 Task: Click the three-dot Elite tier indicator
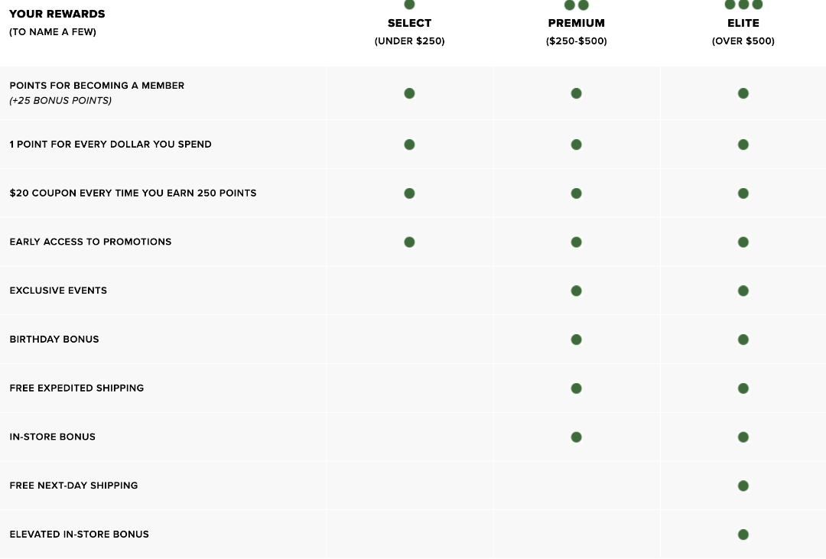pos(743,5)
